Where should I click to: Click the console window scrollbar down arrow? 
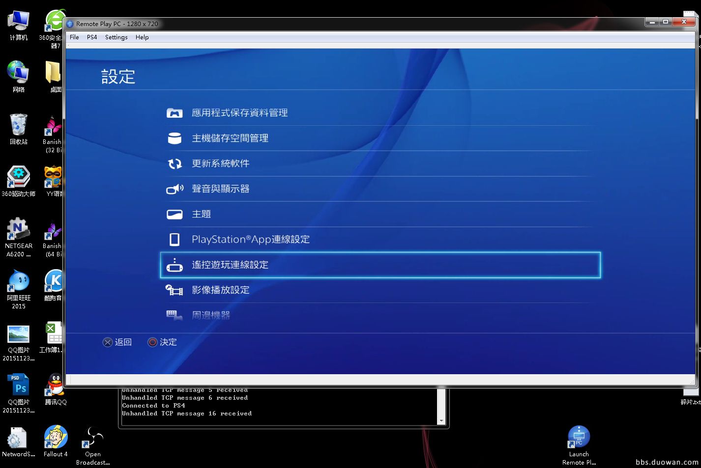click(x=441, y=421)
